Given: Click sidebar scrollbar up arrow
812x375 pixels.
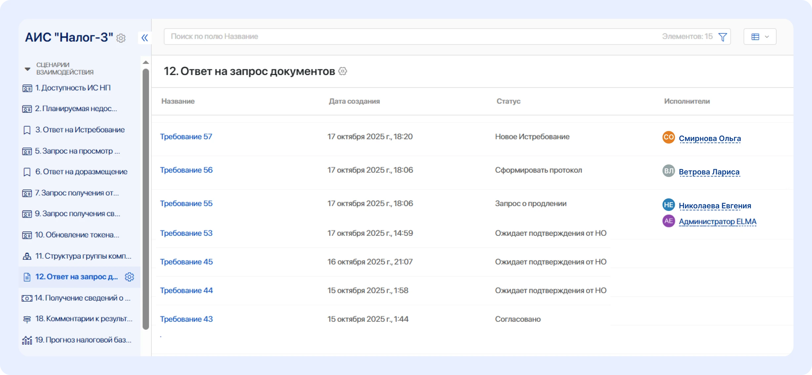Looking at the screenshot, I should (145, 62).
